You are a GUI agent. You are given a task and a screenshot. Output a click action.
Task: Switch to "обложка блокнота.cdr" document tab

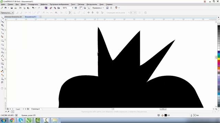[13, 17]
